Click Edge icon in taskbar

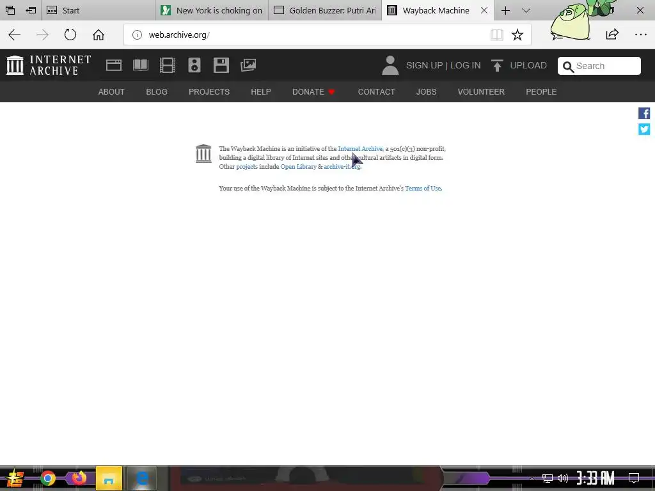(141, 478)
